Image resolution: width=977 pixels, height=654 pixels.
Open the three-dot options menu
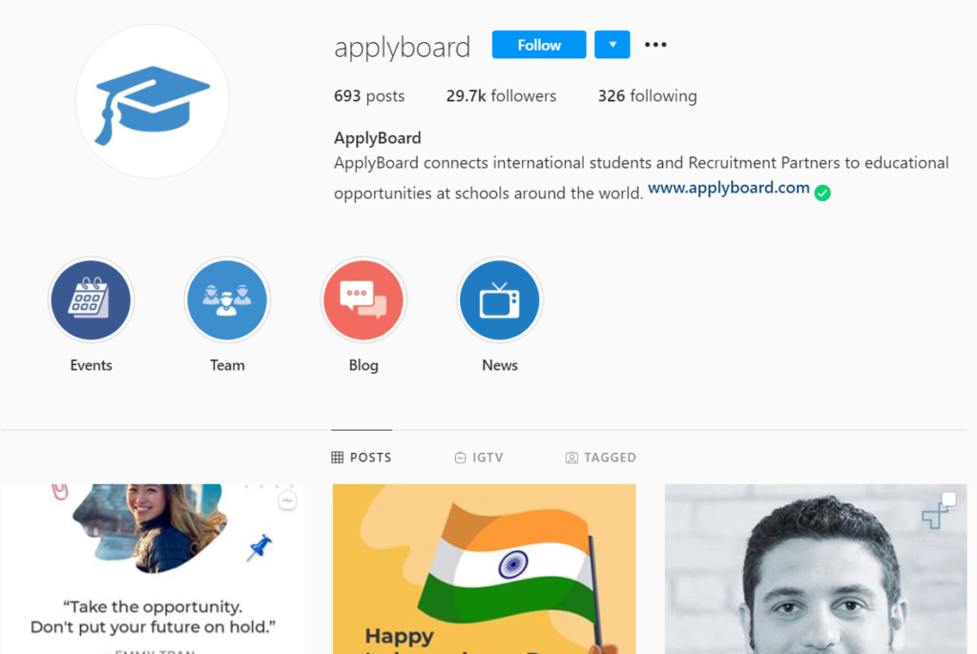tap(655, 45)
